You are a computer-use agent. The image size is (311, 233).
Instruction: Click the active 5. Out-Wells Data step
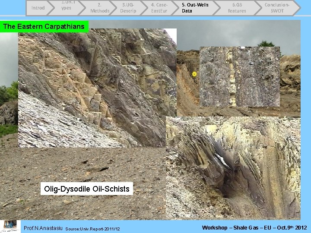click(x=195, y=8)
